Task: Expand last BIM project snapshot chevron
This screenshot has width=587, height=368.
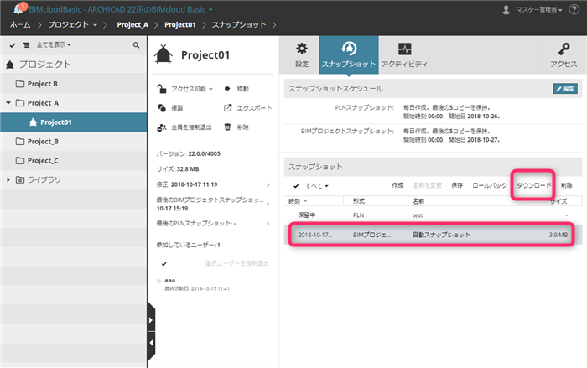Action: coord(268,204)
